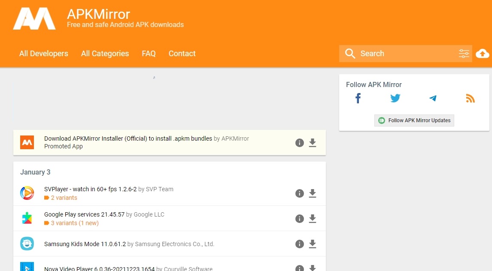Click the Follow APK Mirror heading
Screen dimensions: 492x271
click(x=374, y=84)
